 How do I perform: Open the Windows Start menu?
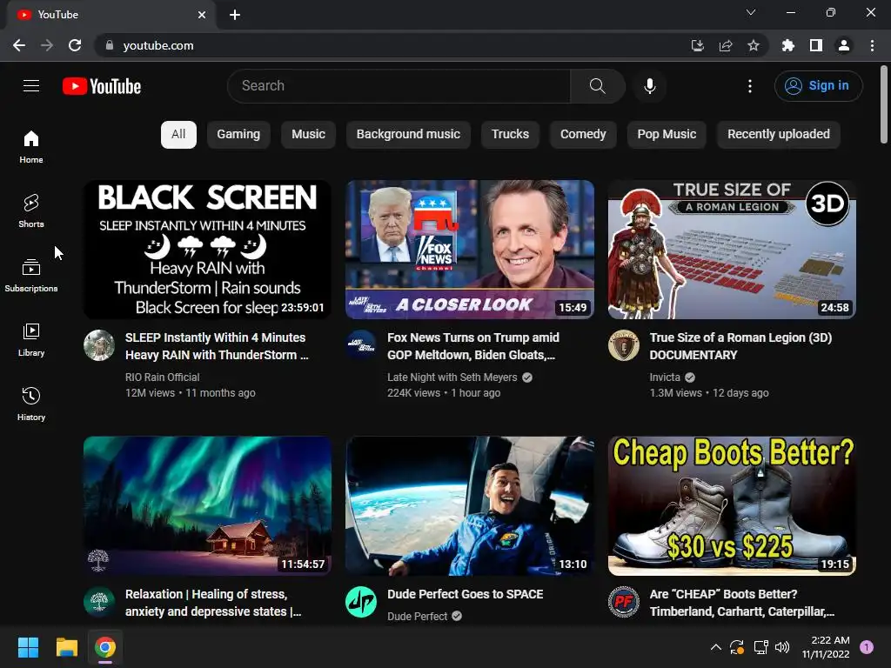(28, 647)
